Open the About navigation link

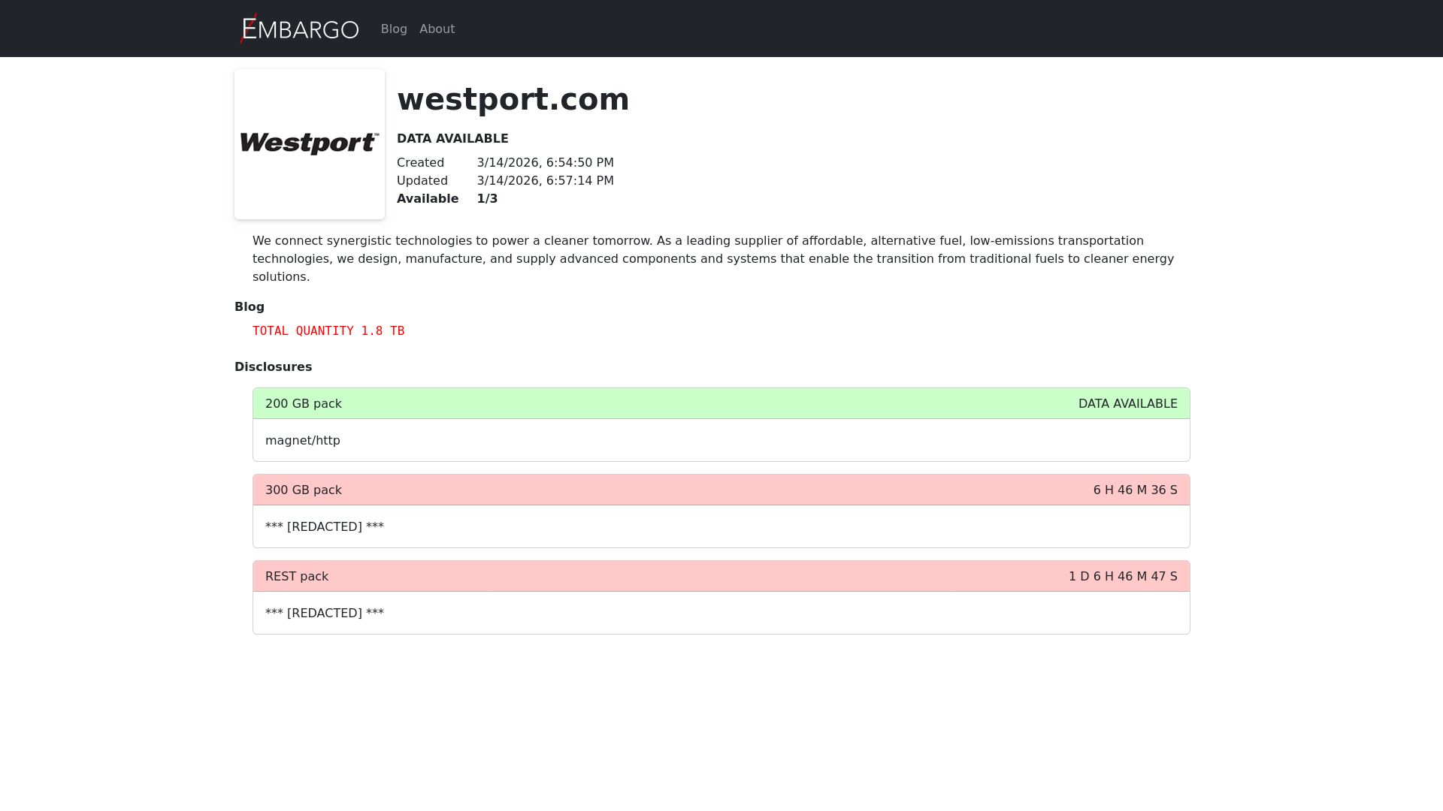click(437, 29)
